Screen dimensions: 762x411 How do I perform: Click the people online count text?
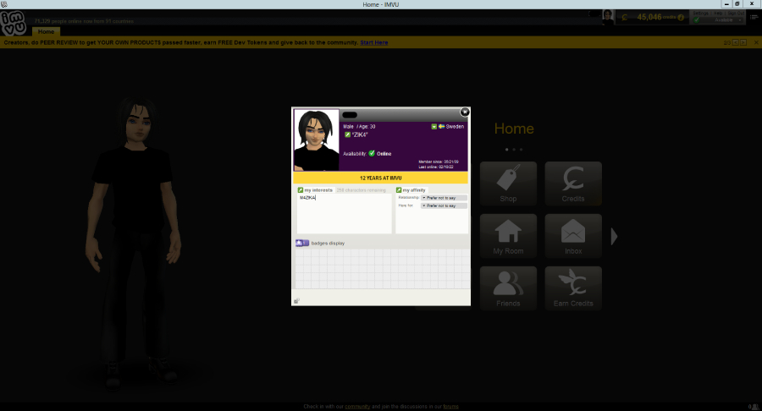tap(84, 21)
